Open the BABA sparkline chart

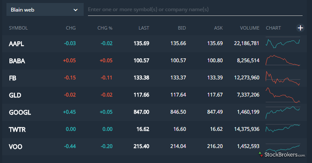tap(283, 60)
